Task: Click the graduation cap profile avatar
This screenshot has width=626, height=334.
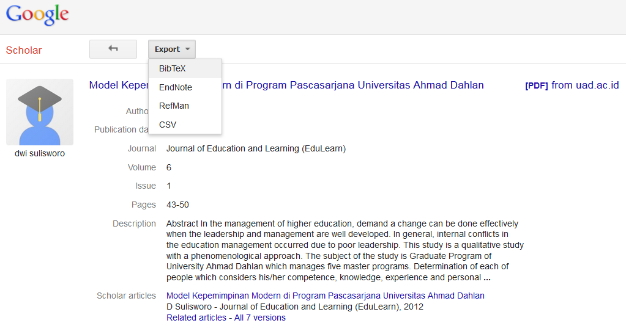Action: pyautogui.click(x=40, y=112)
